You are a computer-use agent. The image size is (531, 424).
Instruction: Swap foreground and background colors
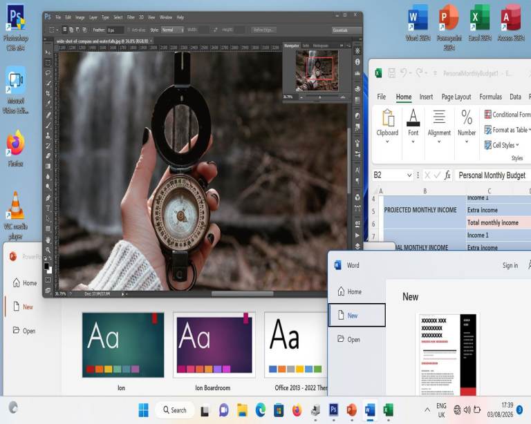point(50,259)
